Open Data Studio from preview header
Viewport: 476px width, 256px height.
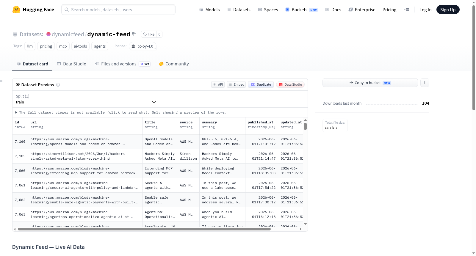point(290,84)
